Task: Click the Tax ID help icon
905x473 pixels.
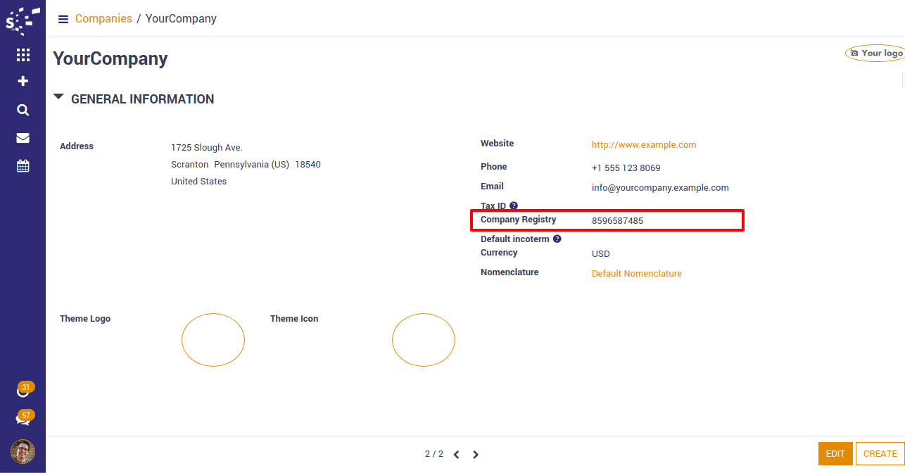Action: pos(514,206)
